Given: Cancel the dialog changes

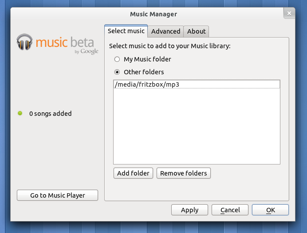Looking at the screenshot, I should pyautogui.click(x=230, y=210).
